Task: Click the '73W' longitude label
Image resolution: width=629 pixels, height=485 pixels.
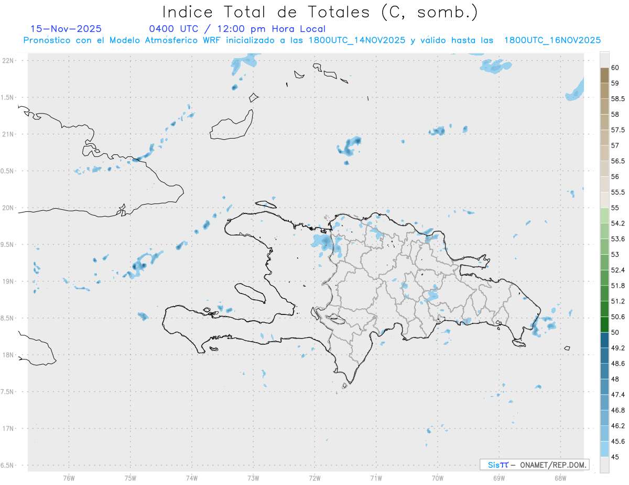Action: 253,478
